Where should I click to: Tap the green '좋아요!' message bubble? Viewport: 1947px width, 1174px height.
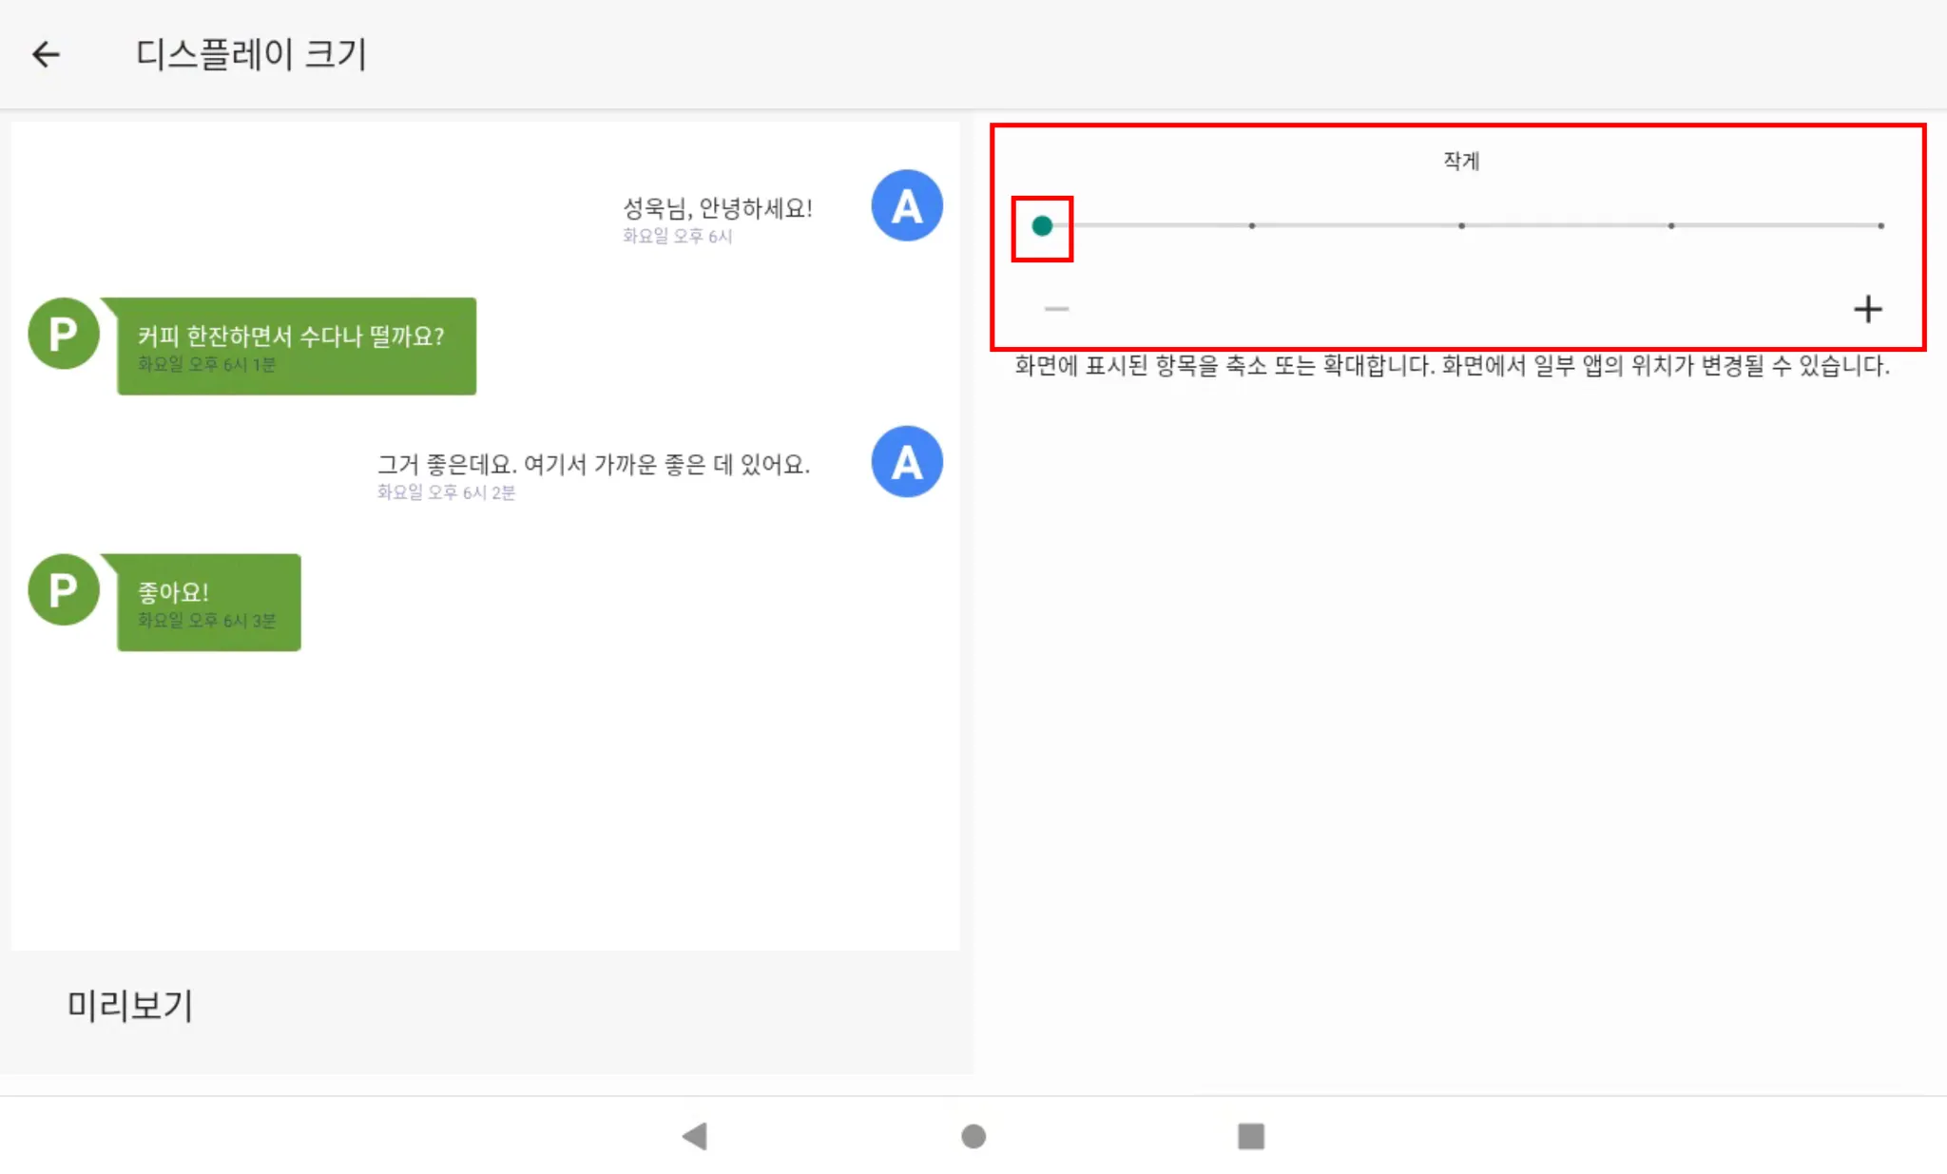coord(208,603)
